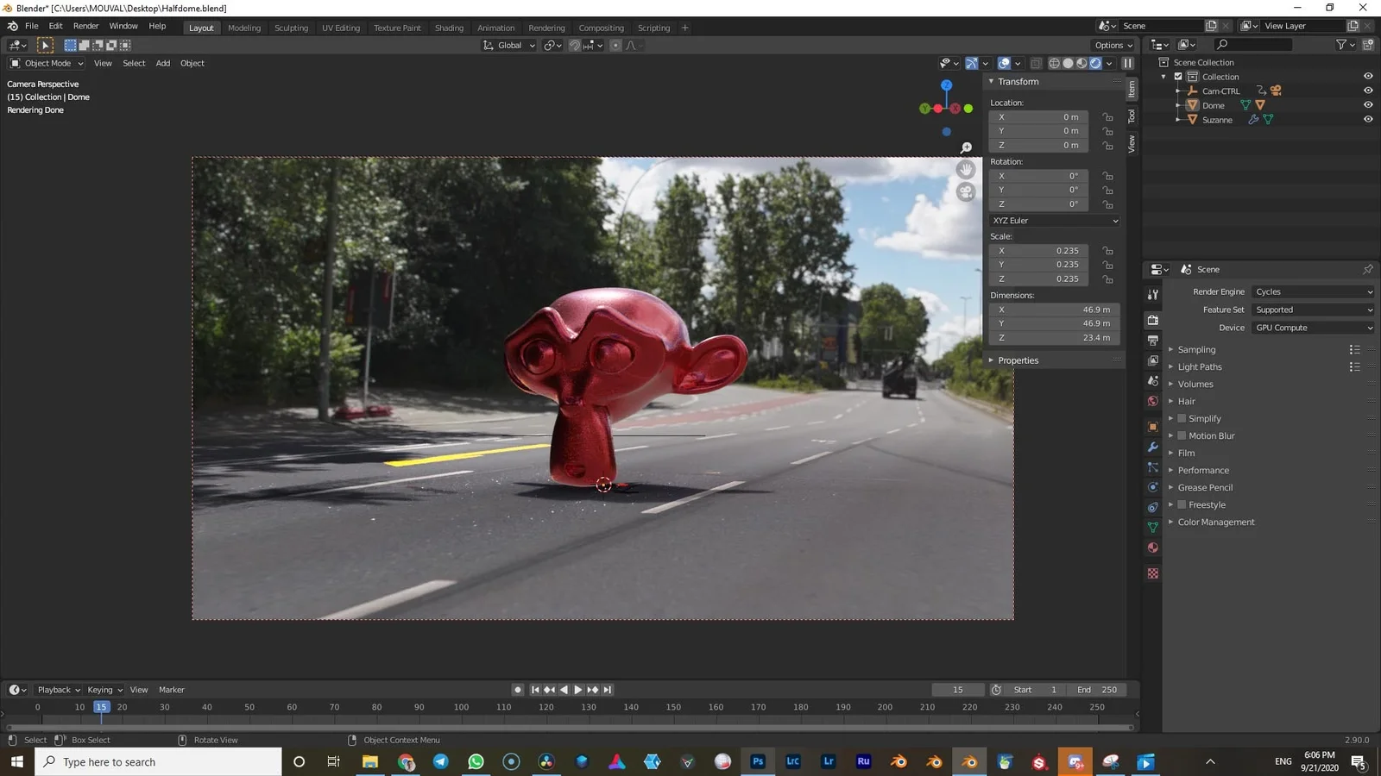The width and height of the screenshot is (1381, 776).
Task: Open the XYZ Euler rotation mode dropdown
Action: pos(1053,221)
